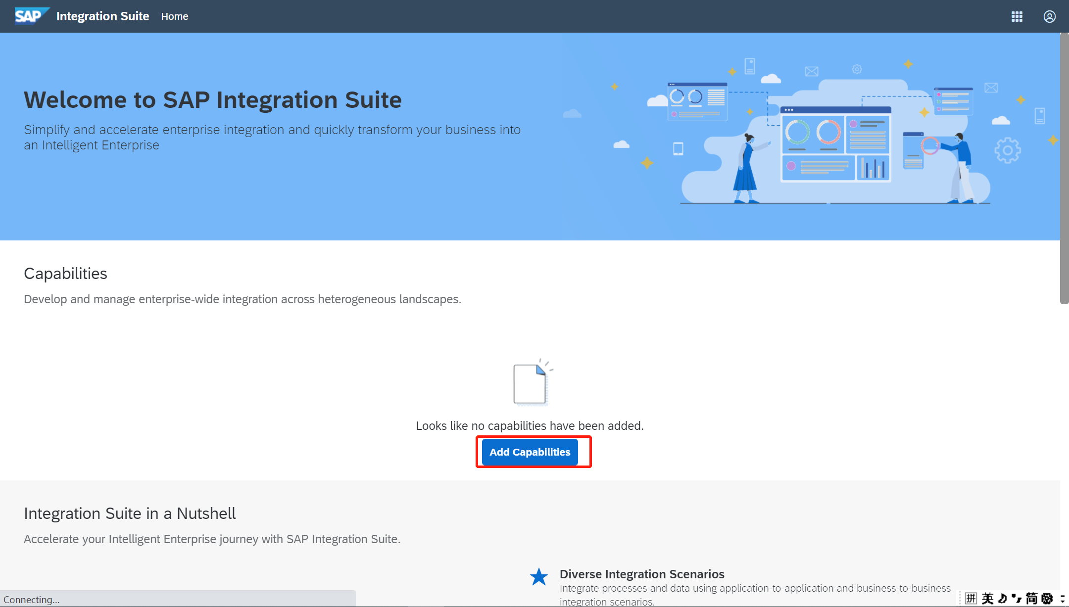The image size is (1069, 607).
Task: Click the blue star beside Diverse Integration Scenarios
Action: 539,577
